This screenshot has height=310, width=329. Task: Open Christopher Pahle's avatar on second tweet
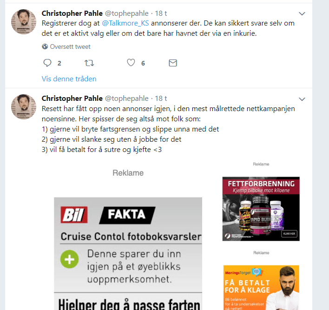(x=24, y=107)
